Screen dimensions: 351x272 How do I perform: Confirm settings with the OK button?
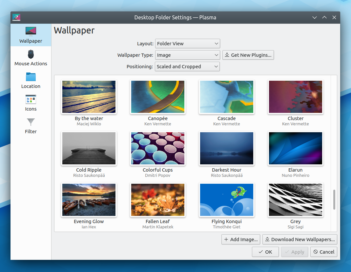coord(265,252)
